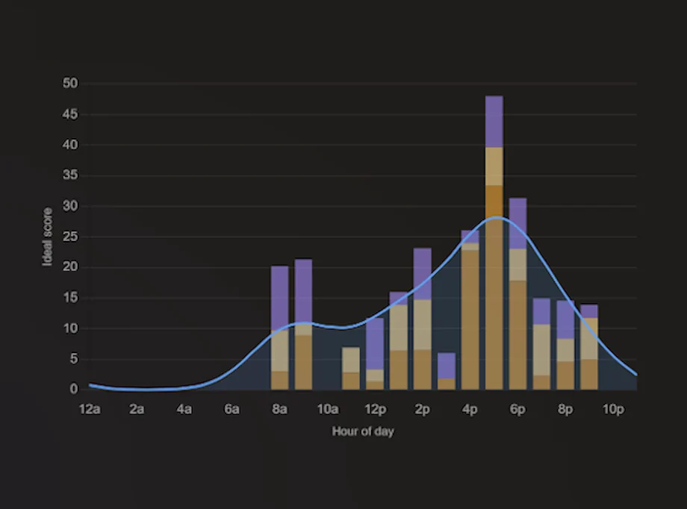Select the 4p bar
Image resolution: width=687 pixels, height=509 pixels.
[x=470, y=310]
